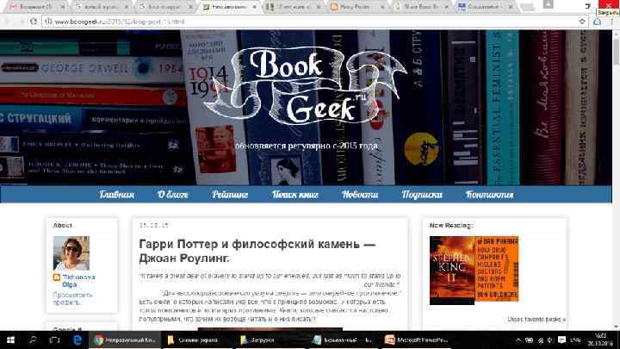Open the Поиск книг menu item
The image size is (620, 349).
point(295,195)
